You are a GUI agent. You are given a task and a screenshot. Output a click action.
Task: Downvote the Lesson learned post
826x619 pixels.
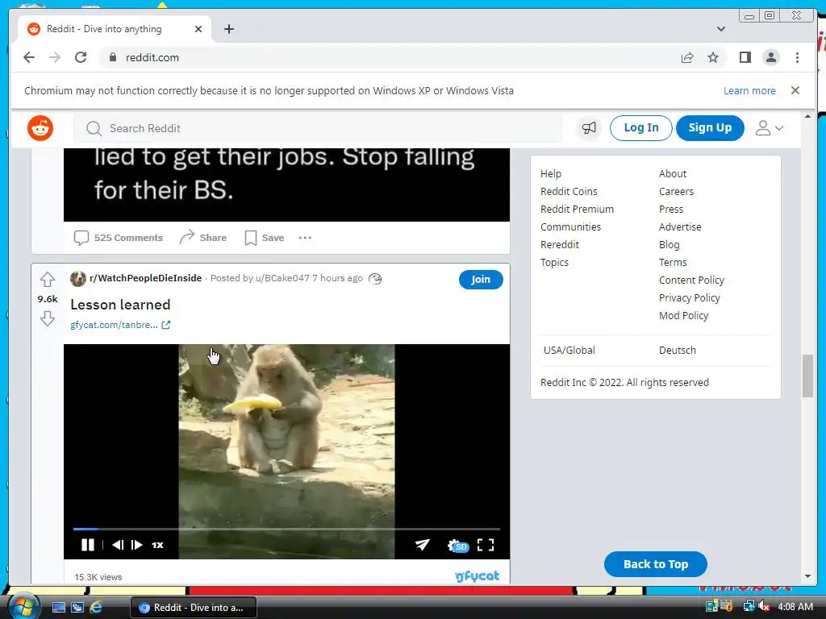click(x=48, y=318)
